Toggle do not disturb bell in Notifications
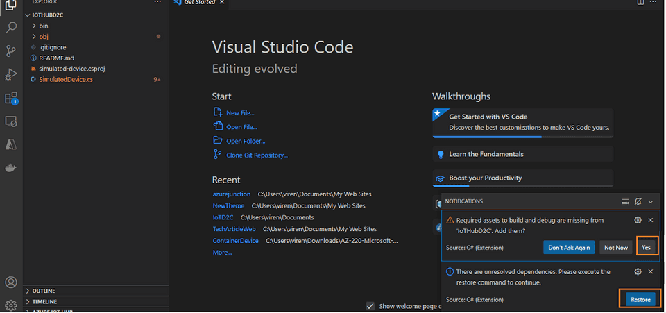666x313 pixels. pyautogui.click(x=638, y=201)
